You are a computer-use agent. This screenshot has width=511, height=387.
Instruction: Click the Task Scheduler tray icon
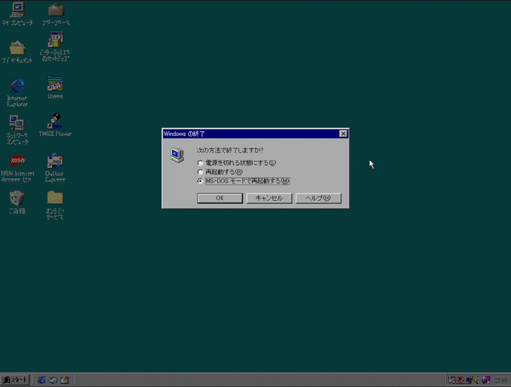pyautogui.click(x=452, y=380)
